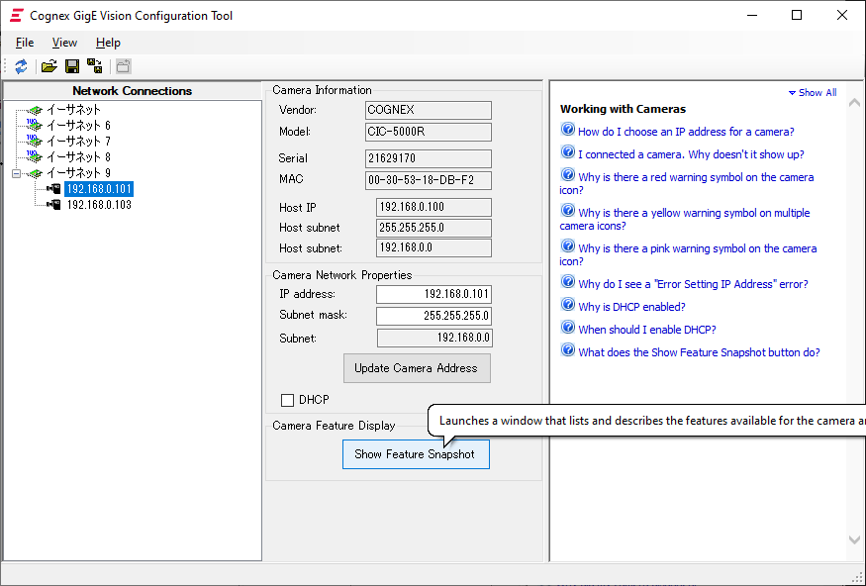Click the greyed-out icon after the save icons

123,66
